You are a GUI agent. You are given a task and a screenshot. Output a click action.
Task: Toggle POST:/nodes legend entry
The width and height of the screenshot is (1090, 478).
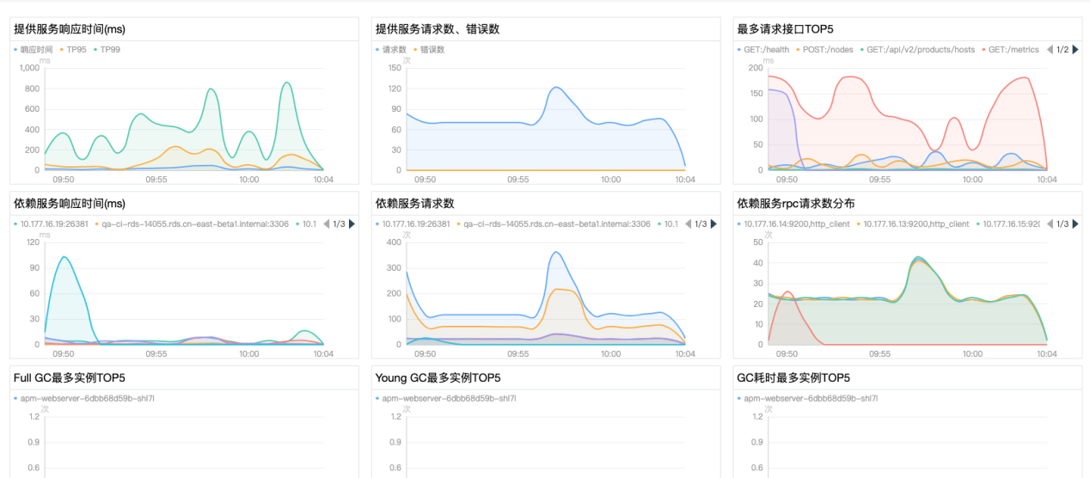[827, 50]
